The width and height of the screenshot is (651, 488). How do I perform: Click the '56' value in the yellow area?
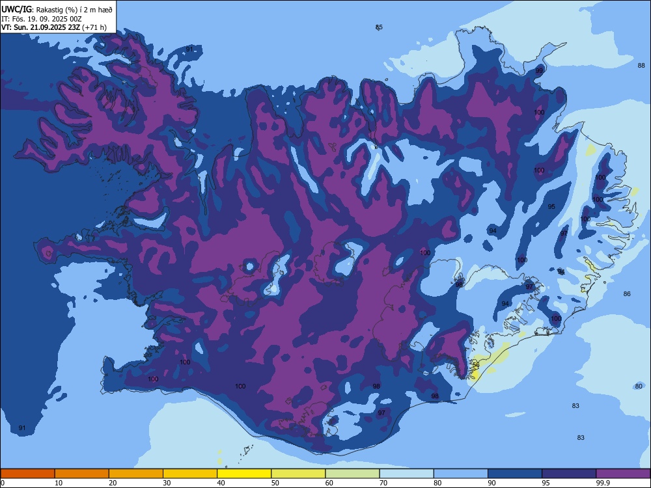coord(476,365)
